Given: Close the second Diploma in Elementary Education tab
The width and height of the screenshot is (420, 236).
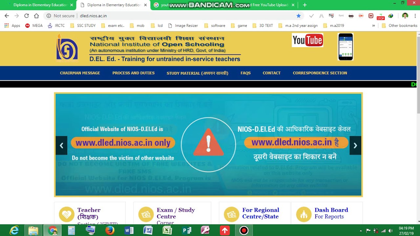Looking at the screenshot, I should 145,5.
